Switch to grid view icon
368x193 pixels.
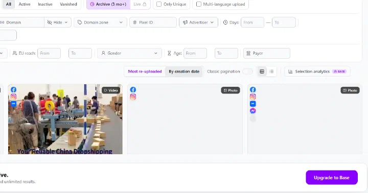[x=262, y=71]
